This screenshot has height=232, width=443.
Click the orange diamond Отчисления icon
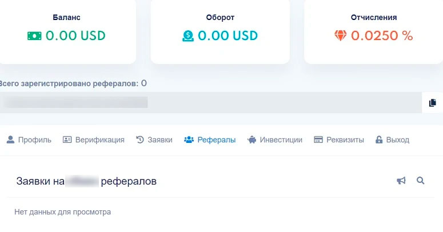[341, 35]
